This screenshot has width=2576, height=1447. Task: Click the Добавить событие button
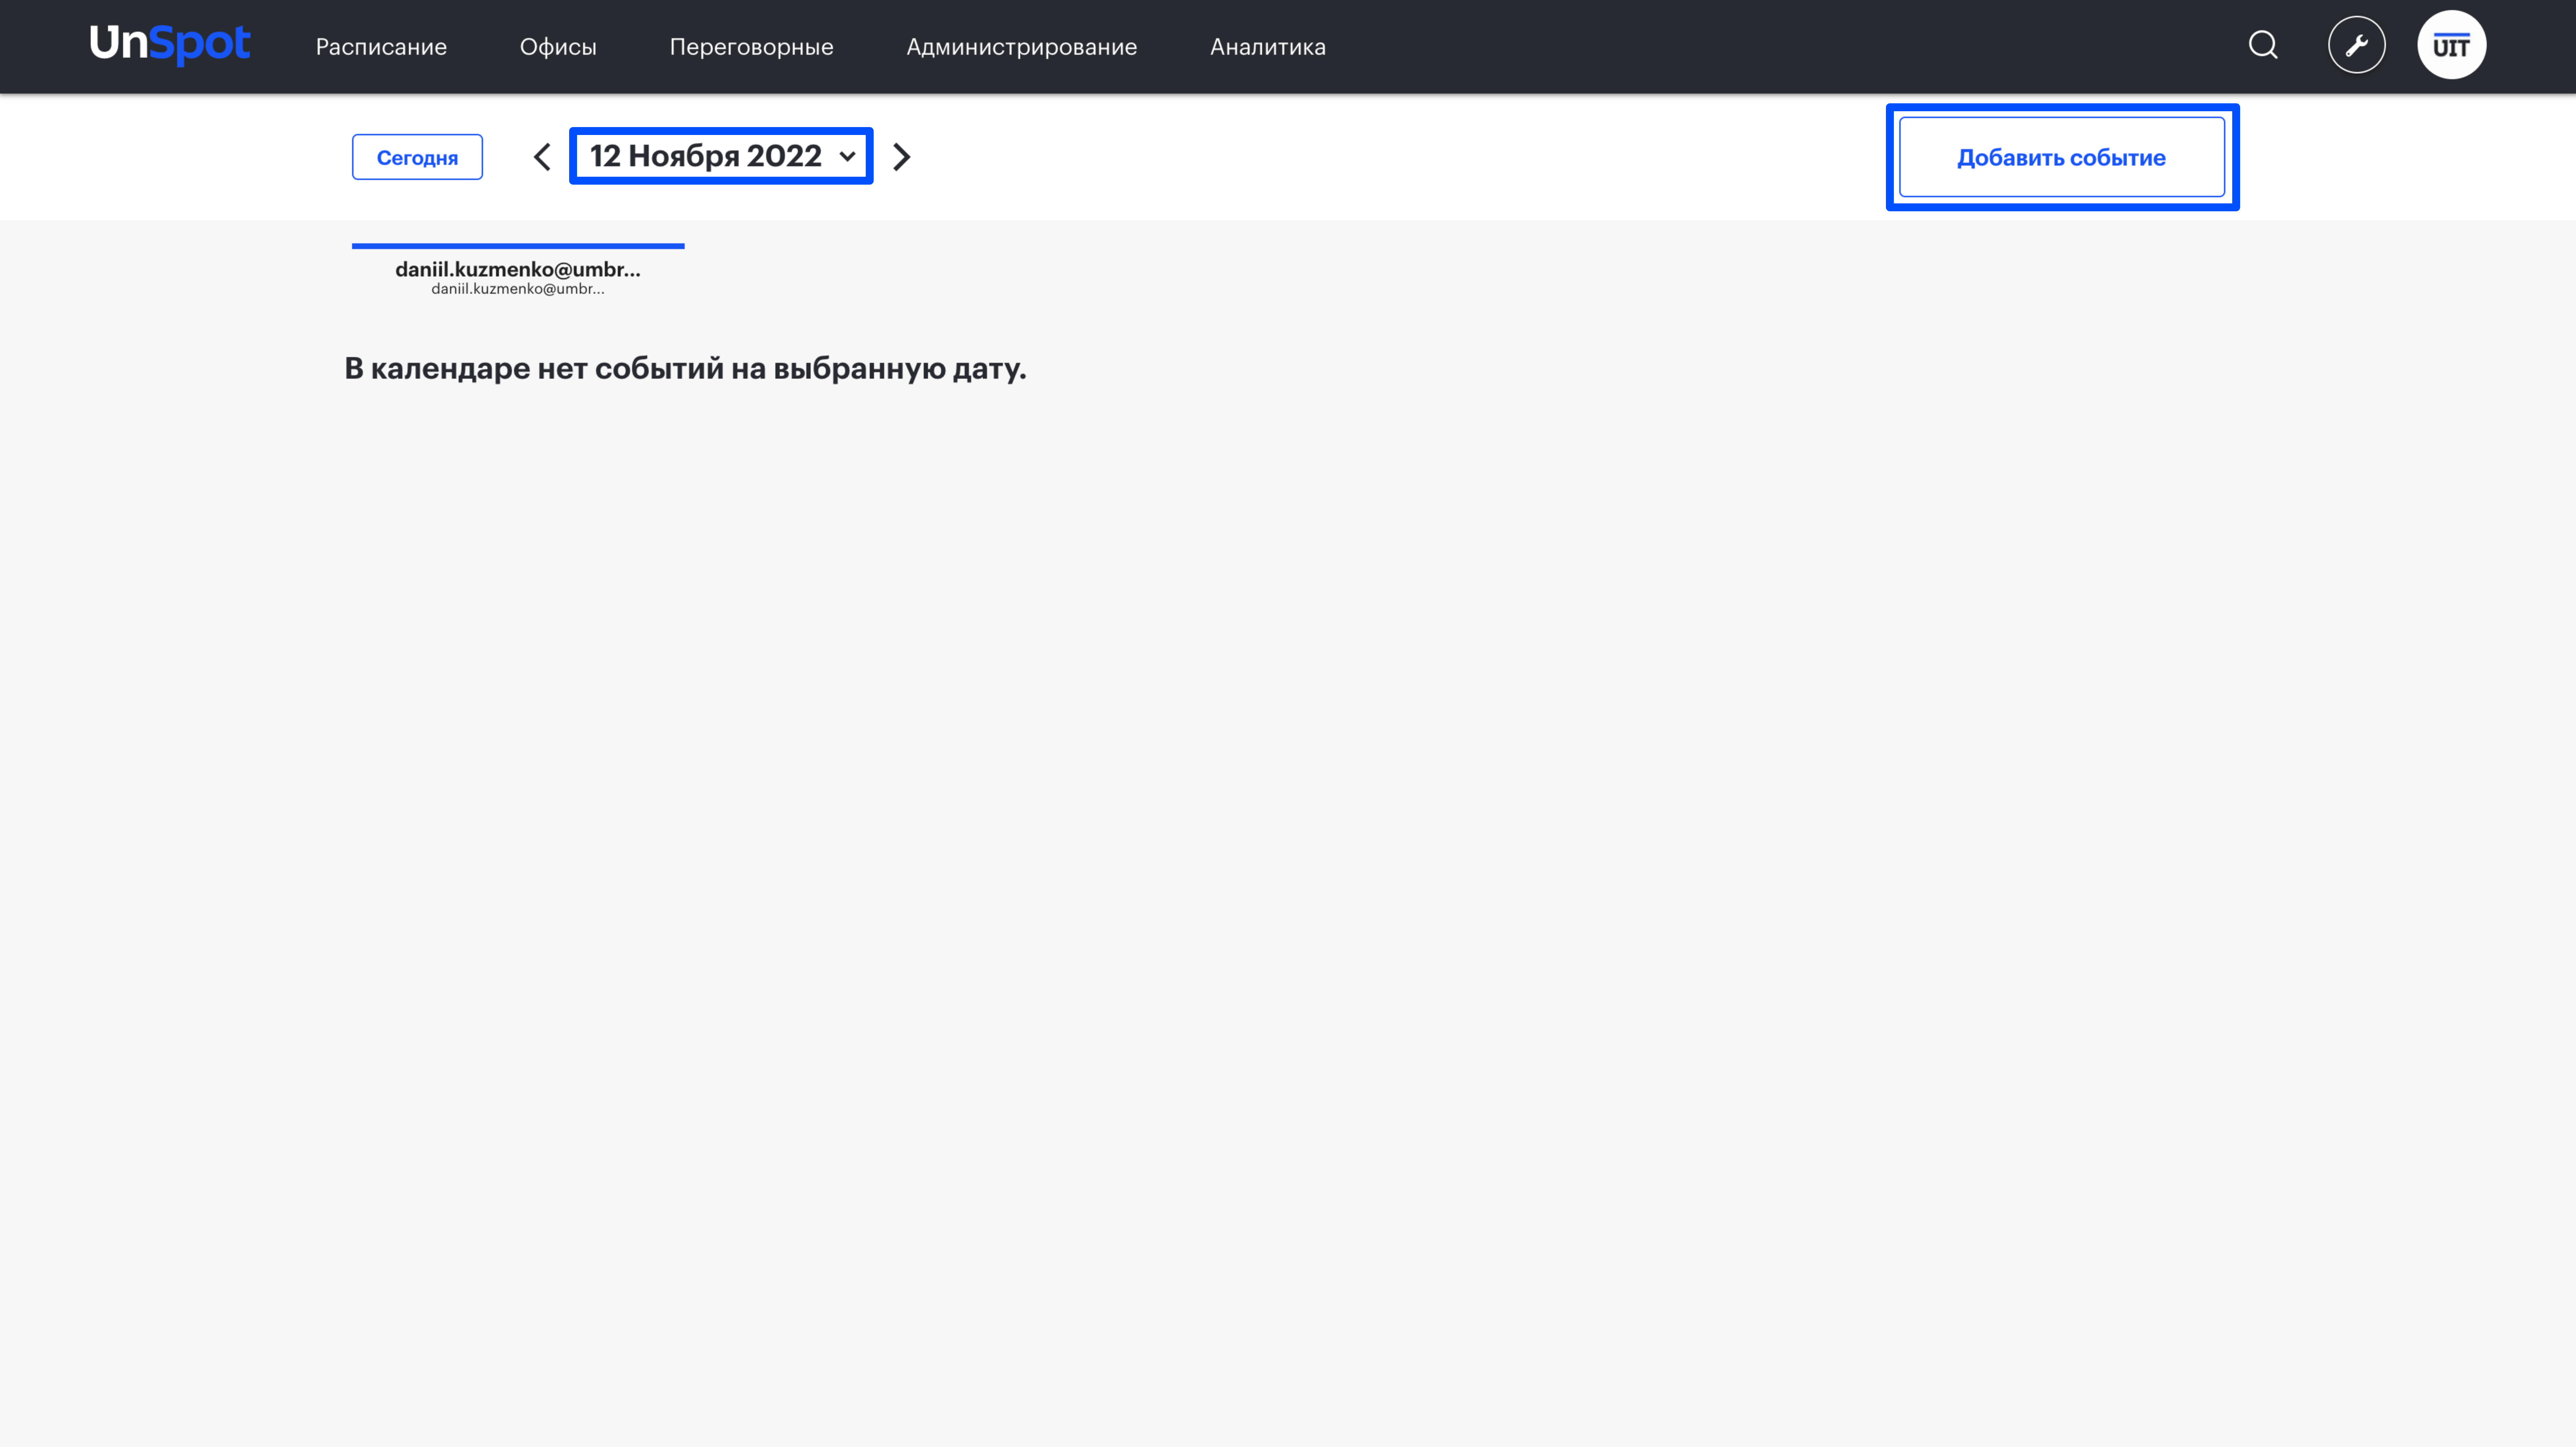tap(2062, 157)
